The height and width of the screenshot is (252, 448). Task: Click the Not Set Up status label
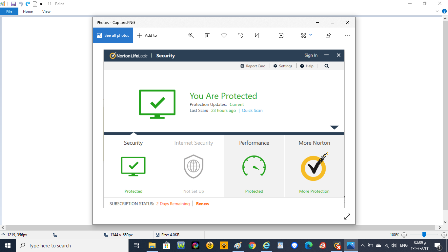click(x=193, y=191)
